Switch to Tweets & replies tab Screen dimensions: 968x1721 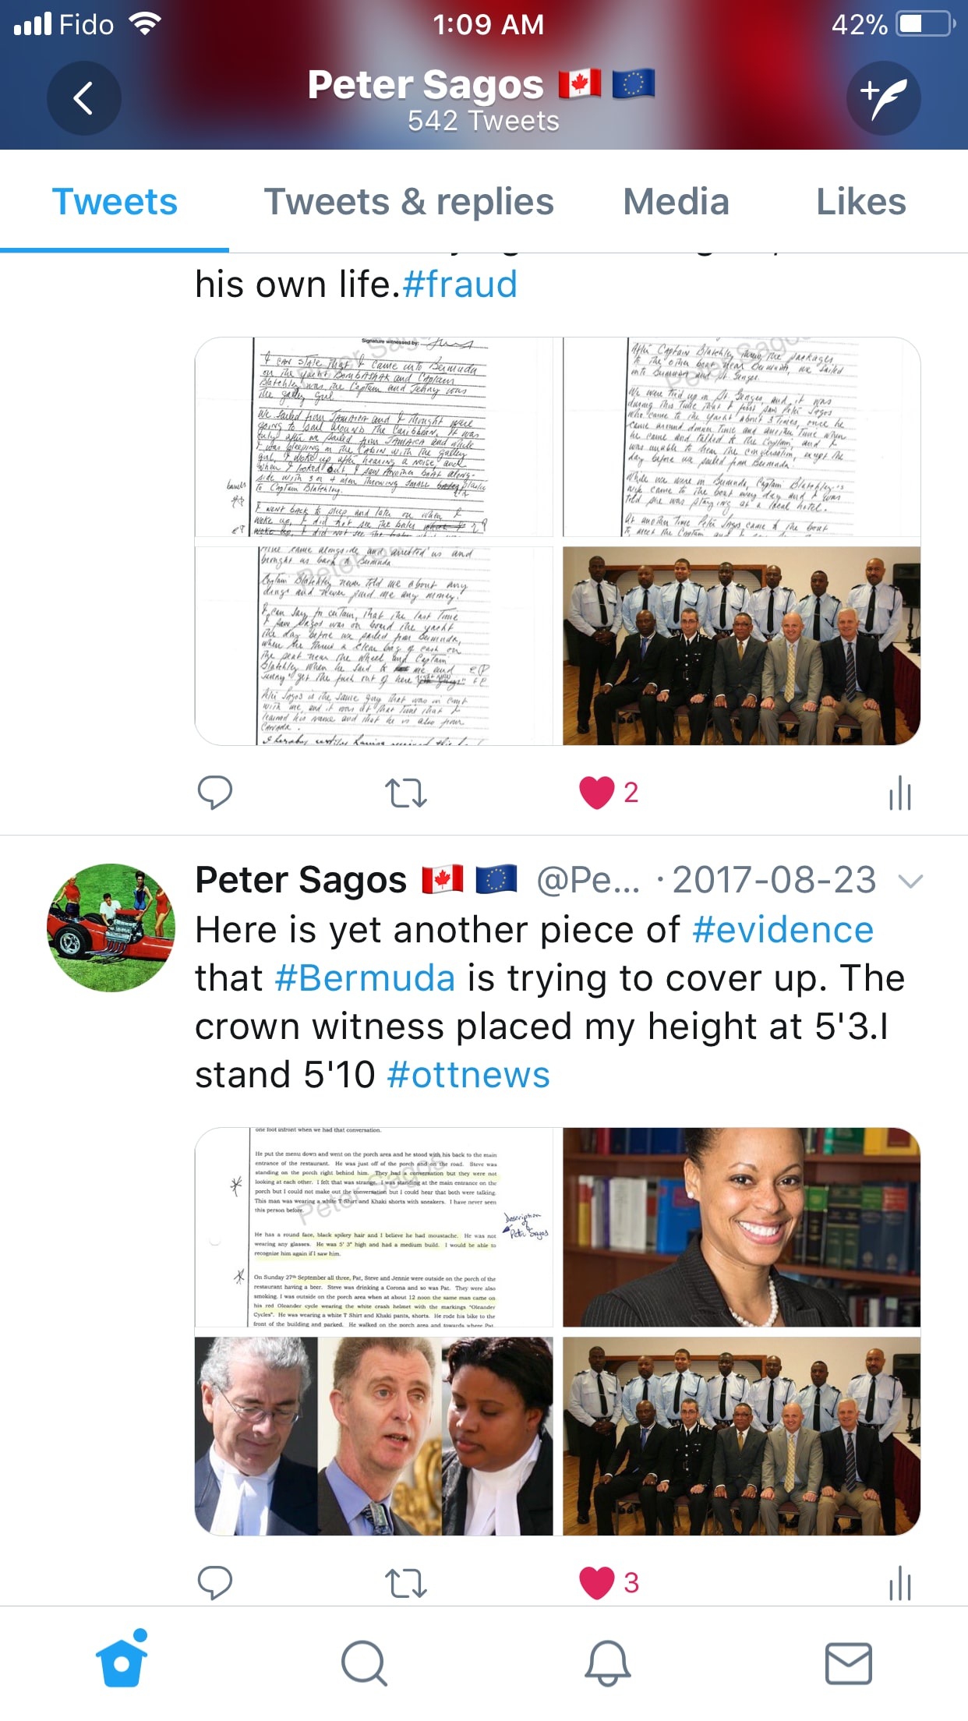pos(409,202)
